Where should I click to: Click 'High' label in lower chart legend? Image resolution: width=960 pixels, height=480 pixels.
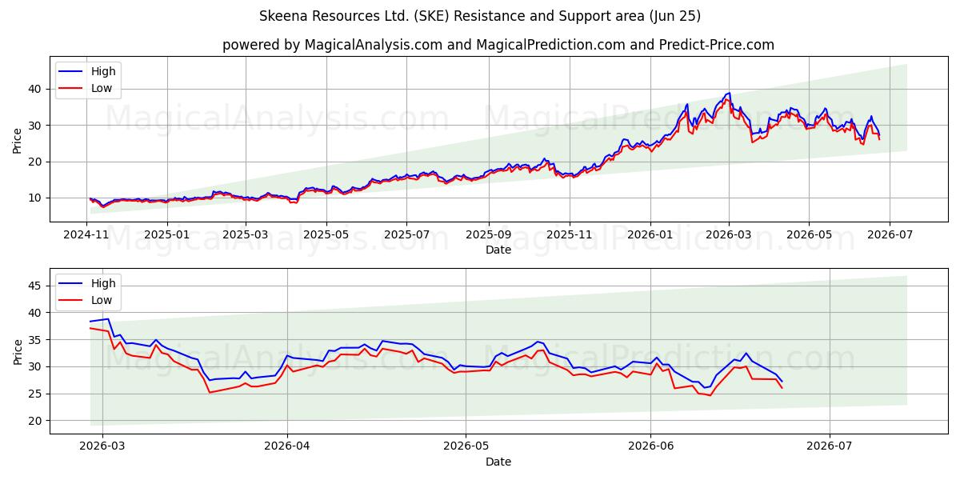pos(103,283)
